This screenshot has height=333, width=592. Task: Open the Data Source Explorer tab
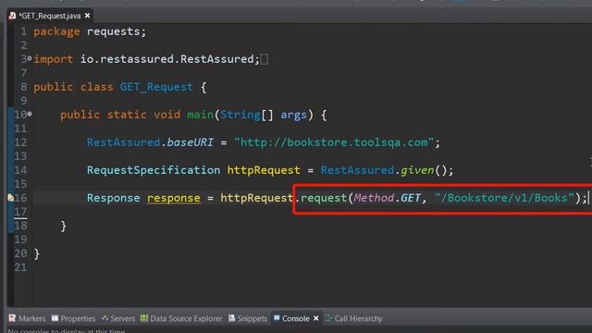(x=181, y=318)
